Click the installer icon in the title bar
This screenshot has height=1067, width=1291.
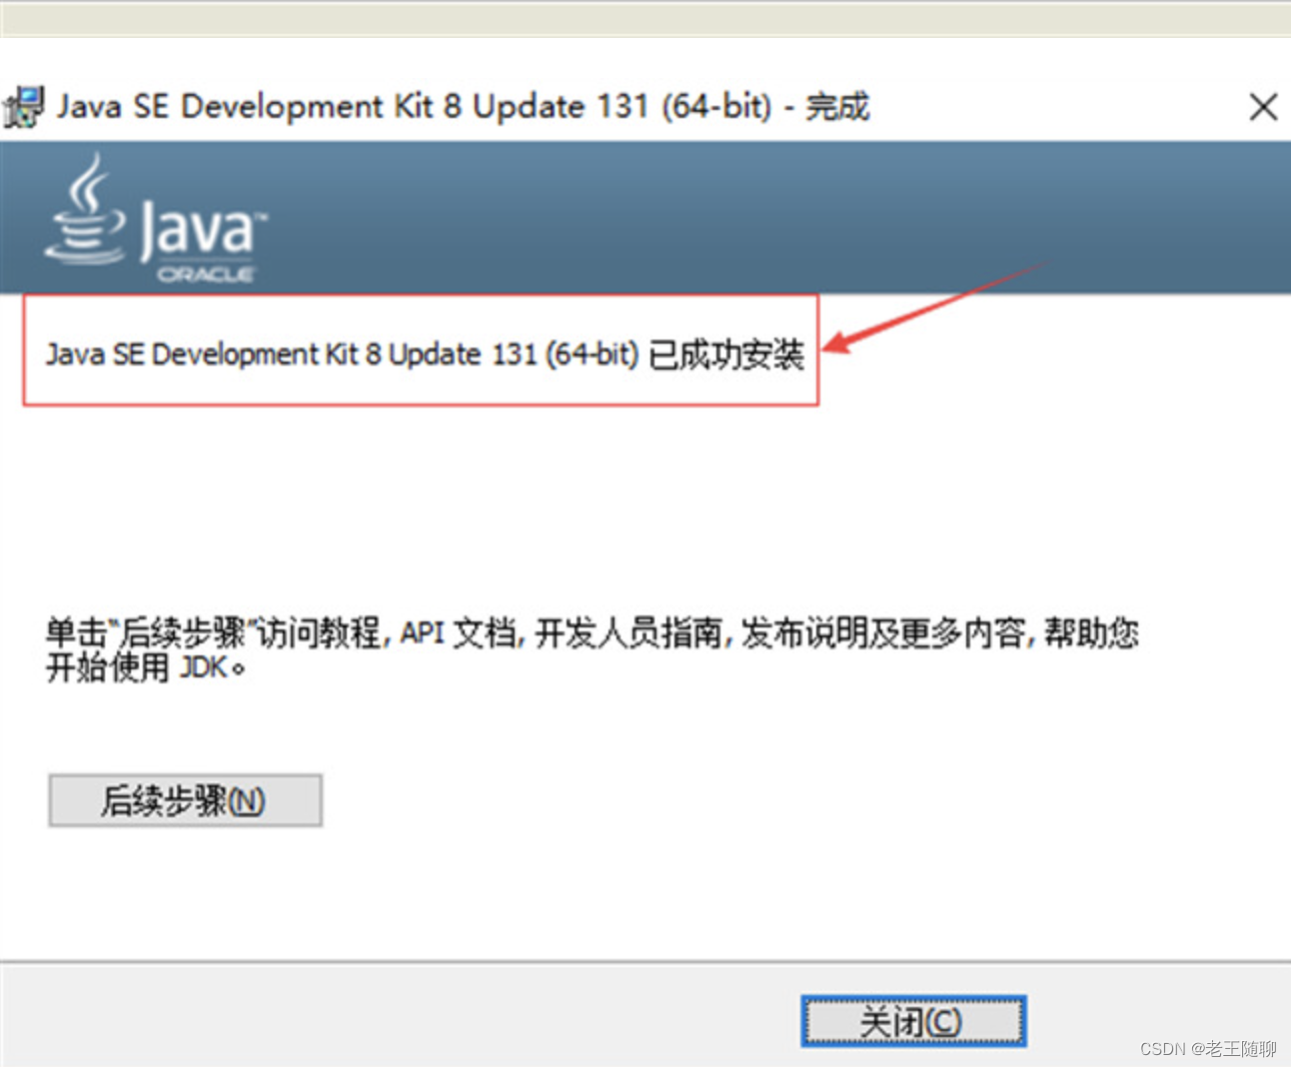tap(23, 108)
